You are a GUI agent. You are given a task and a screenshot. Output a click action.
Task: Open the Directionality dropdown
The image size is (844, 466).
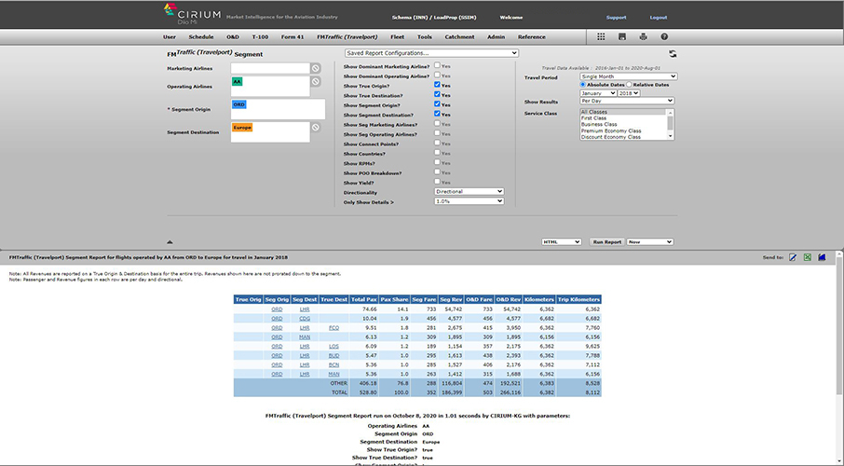point(469,191)
